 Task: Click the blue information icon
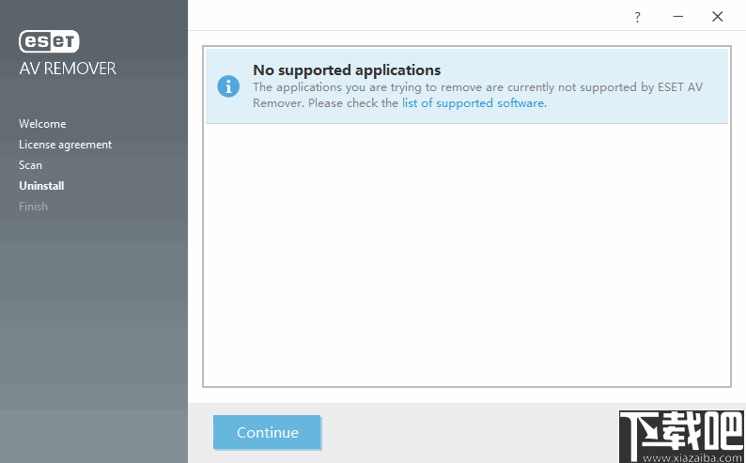[228, 86]
